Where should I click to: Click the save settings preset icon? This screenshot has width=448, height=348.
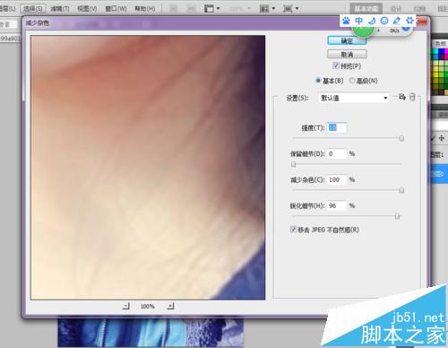pyautogui.click(x=402, y=97)
